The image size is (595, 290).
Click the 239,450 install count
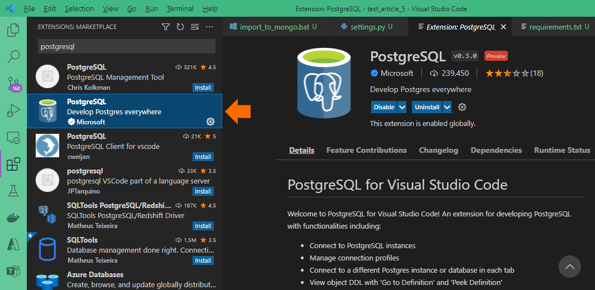point(449,73)
